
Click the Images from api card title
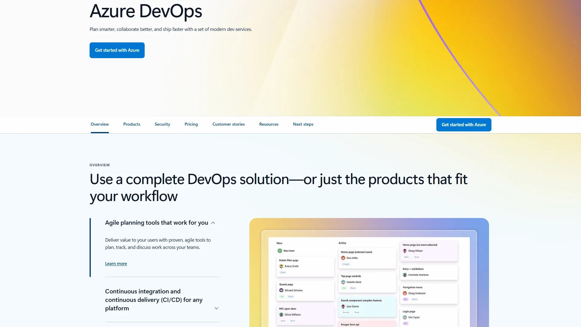click(350, 325)
